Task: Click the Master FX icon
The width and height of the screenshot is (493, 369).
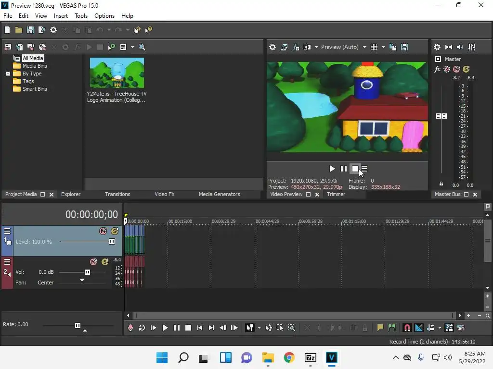Action: [437, 69]
